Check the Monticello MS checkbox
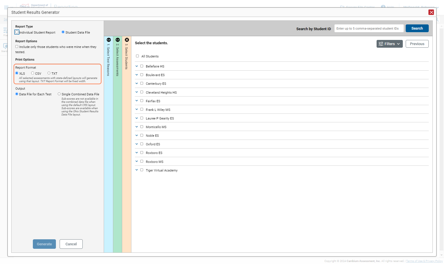 (x=142, y=127)
